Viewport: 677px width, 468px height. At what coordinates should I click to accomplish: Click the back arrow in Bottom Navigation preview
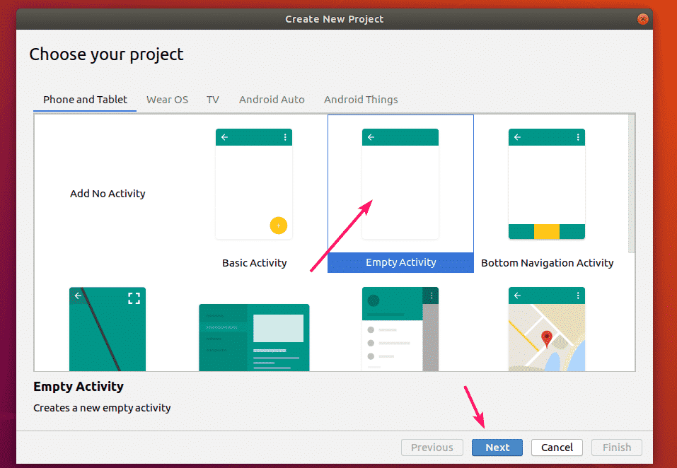tap(517, 137)
